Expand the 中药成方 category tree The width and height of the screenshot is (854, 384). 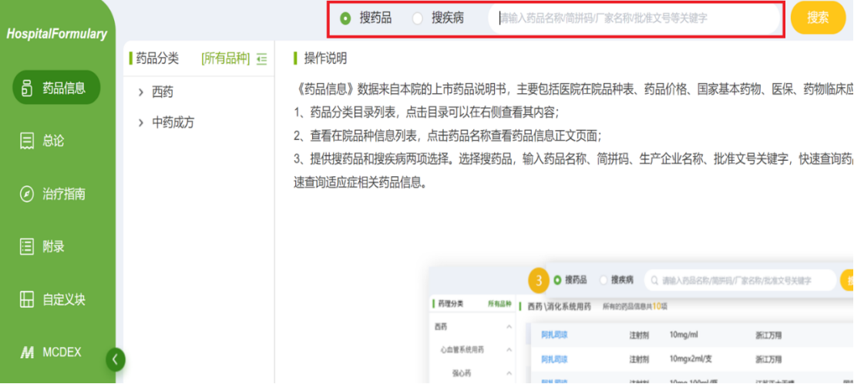(x=141, y=122)
